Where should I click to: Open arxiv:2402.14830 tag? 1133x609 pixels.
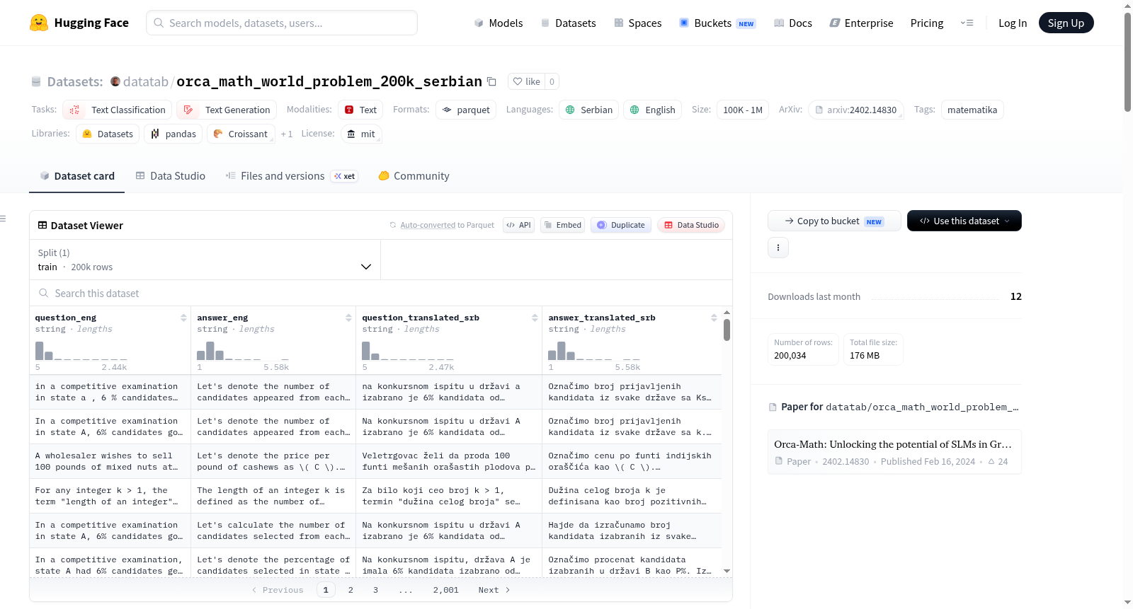[x=856, y=110]
